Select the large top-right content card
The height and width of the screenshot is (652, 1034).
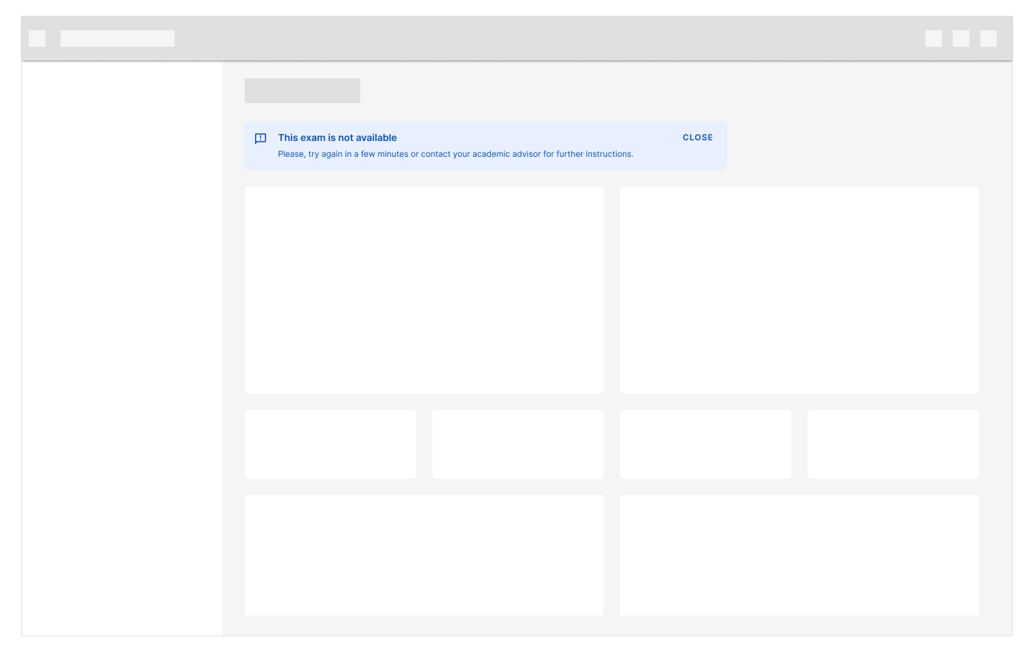799,290
